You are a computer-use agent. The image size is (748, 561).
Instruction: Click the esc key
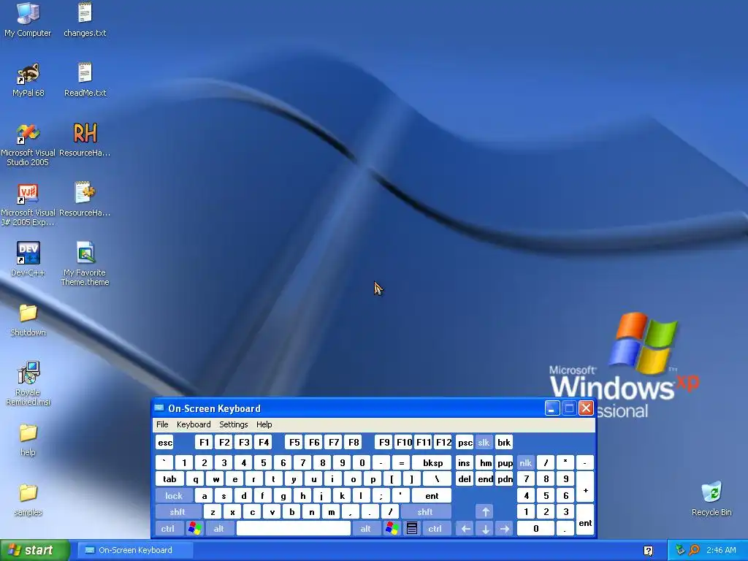point(165,442)
